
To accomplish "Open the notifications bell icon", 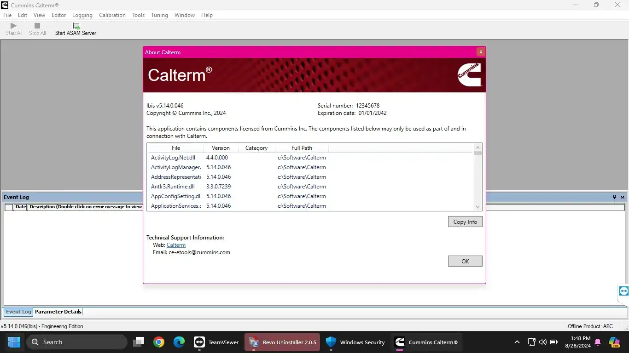I will pos(598,342).
